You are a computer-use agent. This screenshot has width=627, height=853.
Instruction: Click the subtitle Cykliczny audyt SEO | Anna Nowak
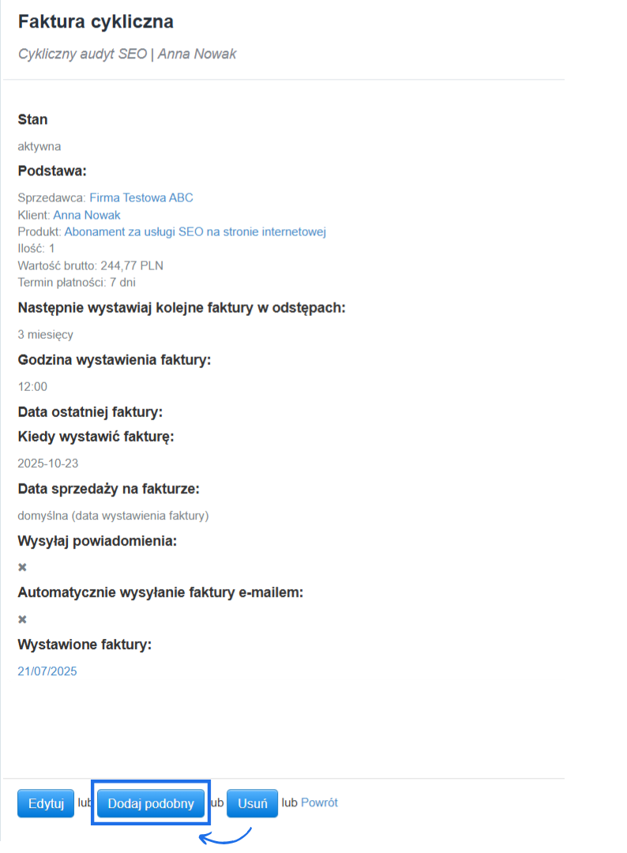pos(127,54)
